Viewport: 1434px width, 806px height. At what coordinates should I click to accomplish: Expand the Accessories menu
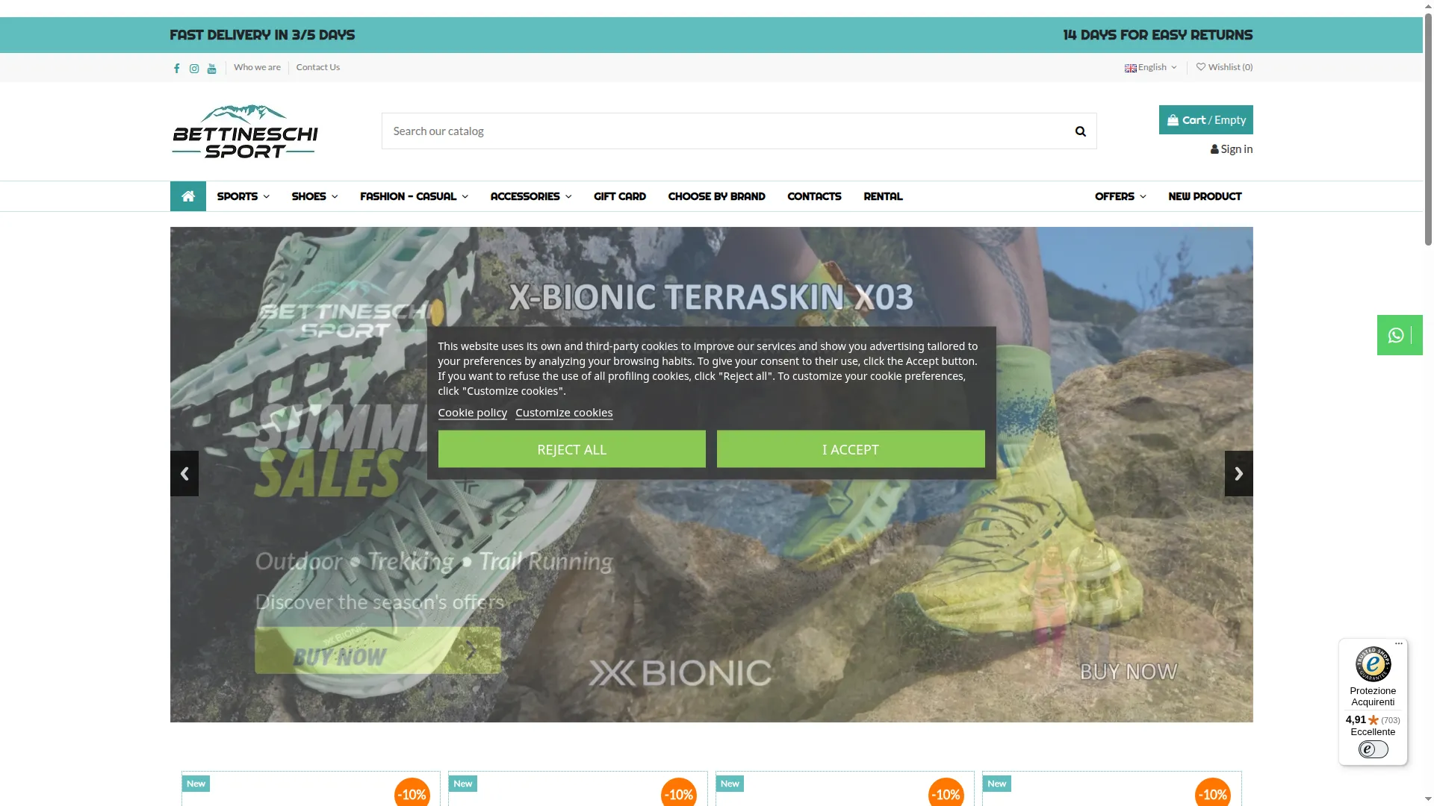click(x=531, y=196)
